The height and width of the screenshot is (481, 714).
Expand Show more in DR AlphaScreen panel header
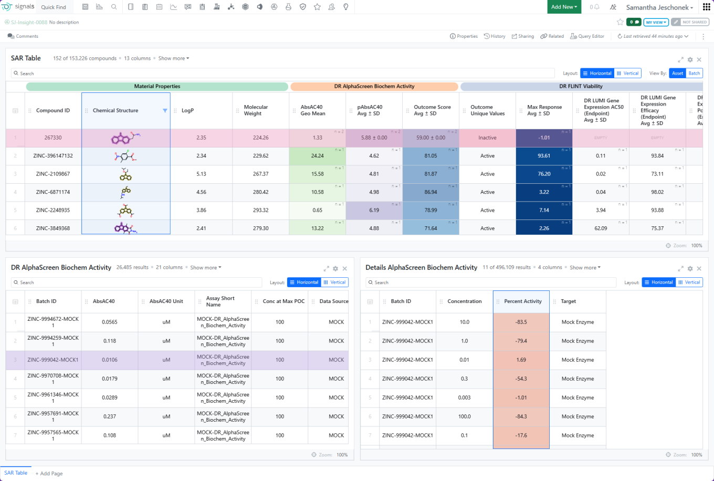(206, 267)
